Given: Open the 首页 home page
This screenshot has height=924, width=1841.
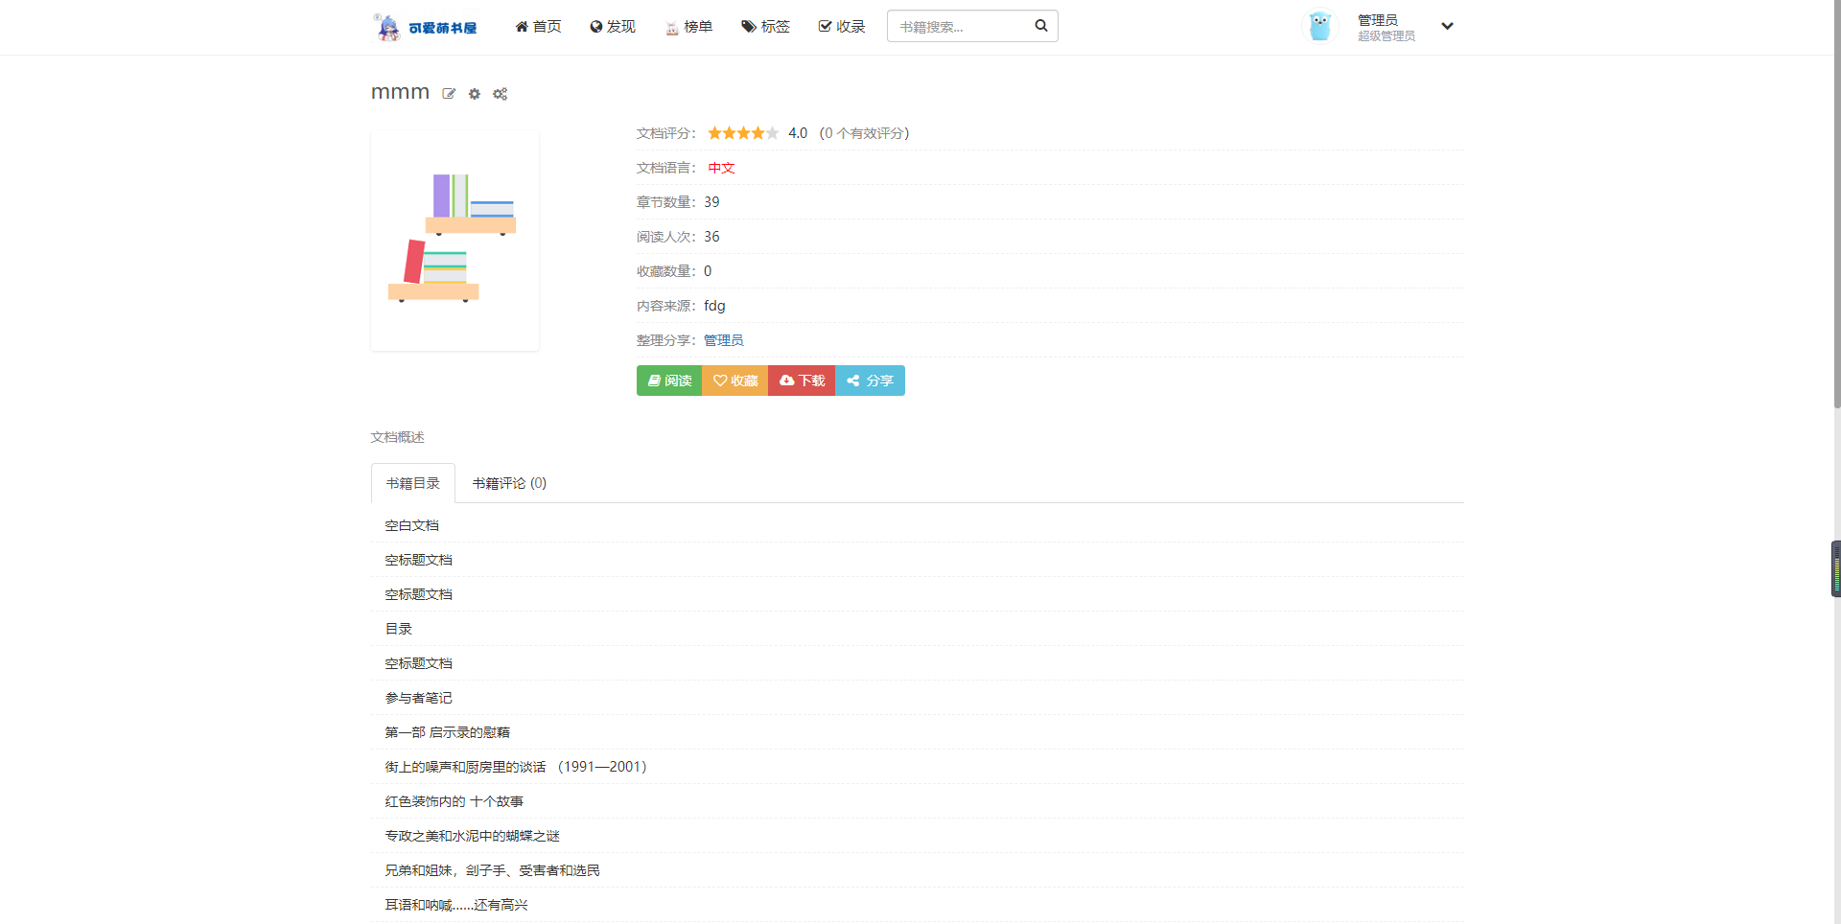Looking at the screenshot, I should tap(538, 27).
